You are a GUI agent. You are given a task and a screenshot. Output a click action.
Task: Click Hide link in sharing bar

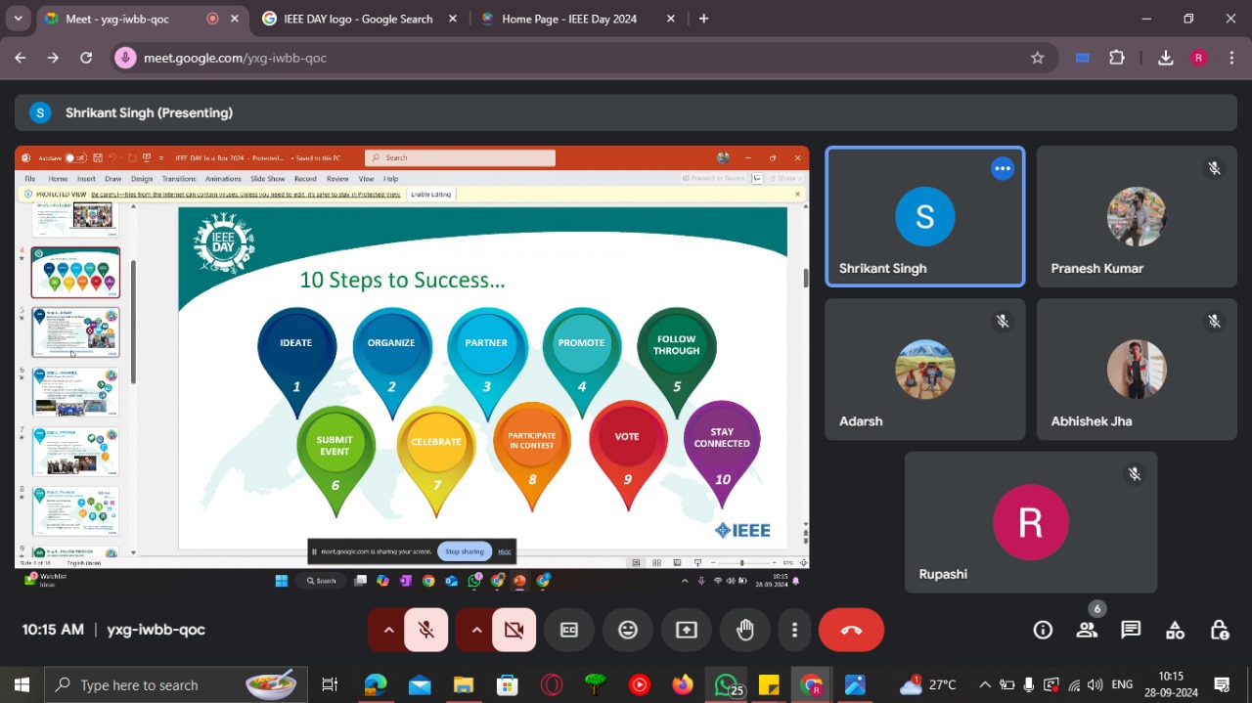(x=505, y=551)
